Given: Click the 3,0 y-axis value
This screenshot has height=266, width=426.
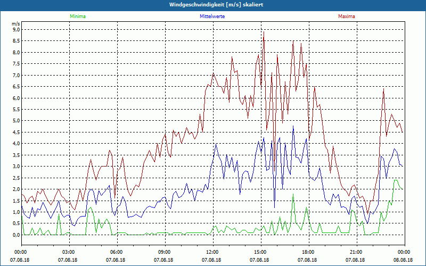Looking at the screenshot, I should click(16, 167).
